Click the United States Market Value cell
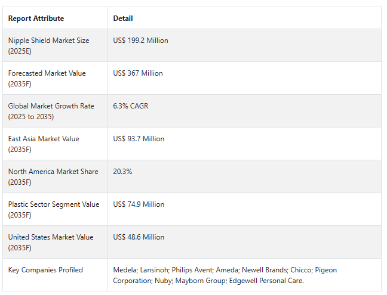 [50, 242]
